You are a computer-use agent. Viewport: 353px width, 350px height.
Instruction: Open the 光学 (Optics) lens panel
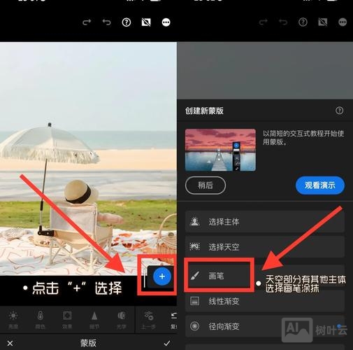(122, 320)
